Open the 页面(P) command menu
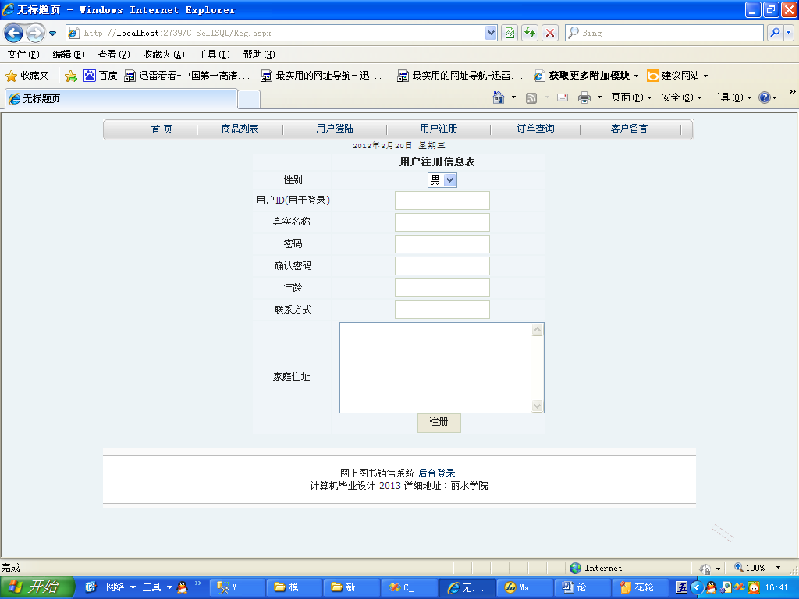799x599 pixels. [631, 97]
